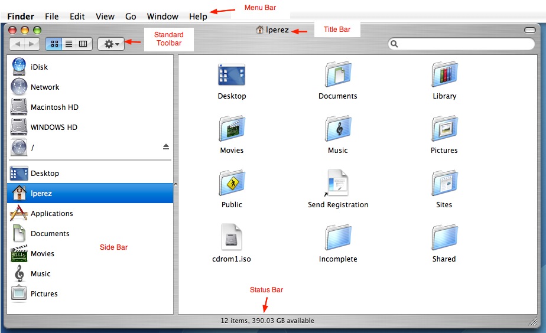Go forward with the right arrow button

32,44
